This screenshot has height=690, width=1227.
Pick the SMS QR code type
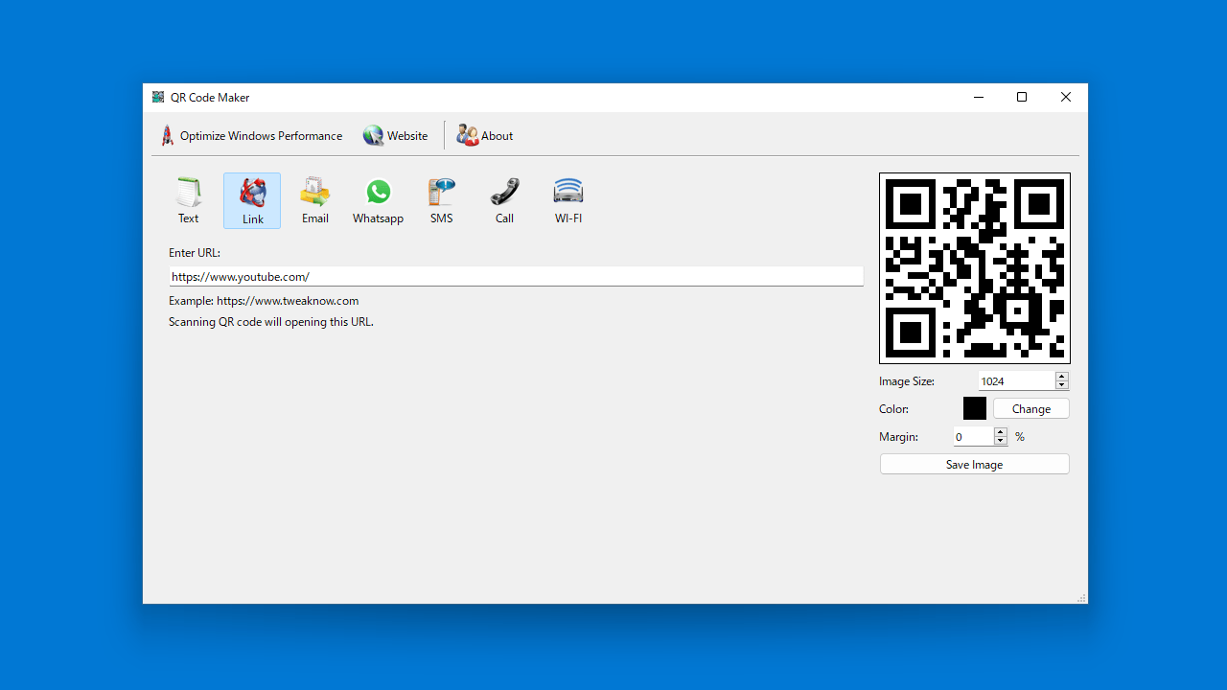tap(441, 201)
